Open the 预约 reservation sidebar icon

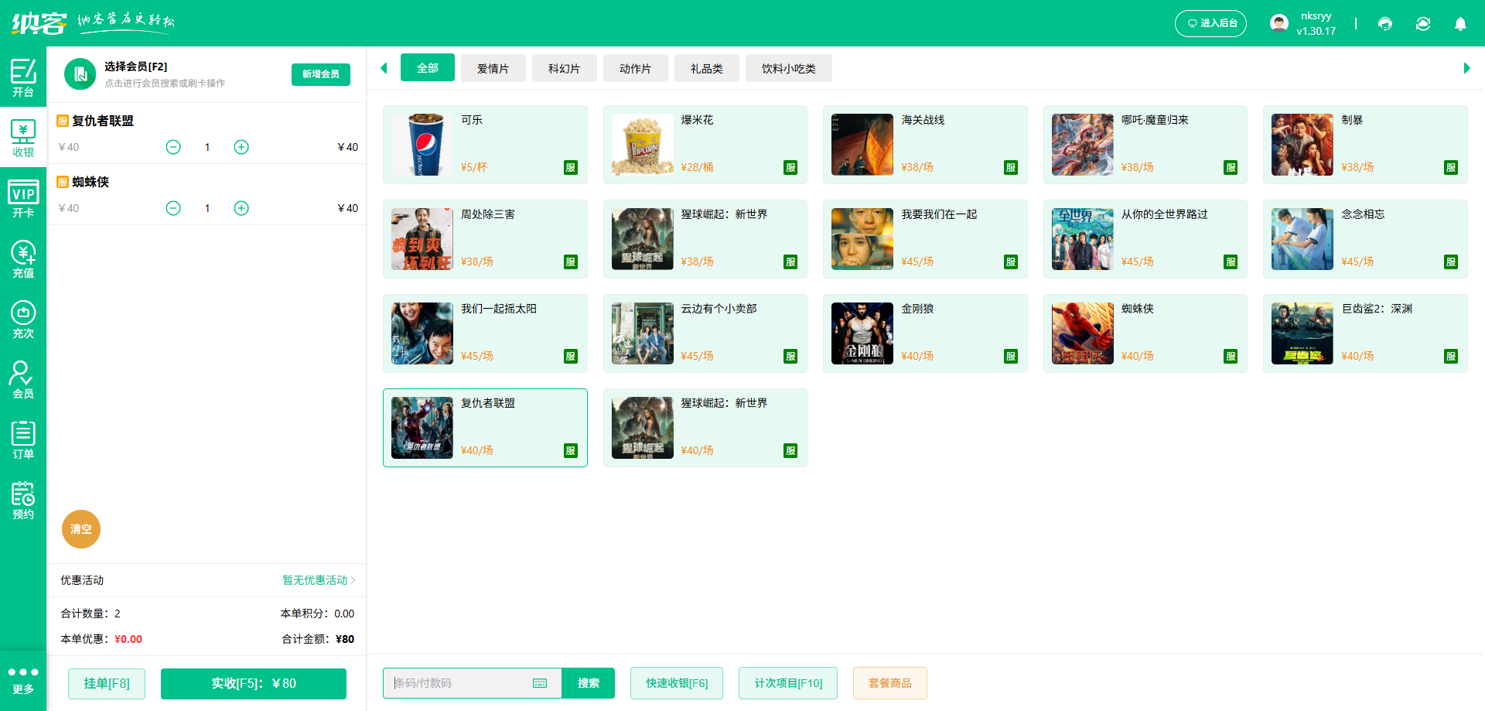(23, 501)
